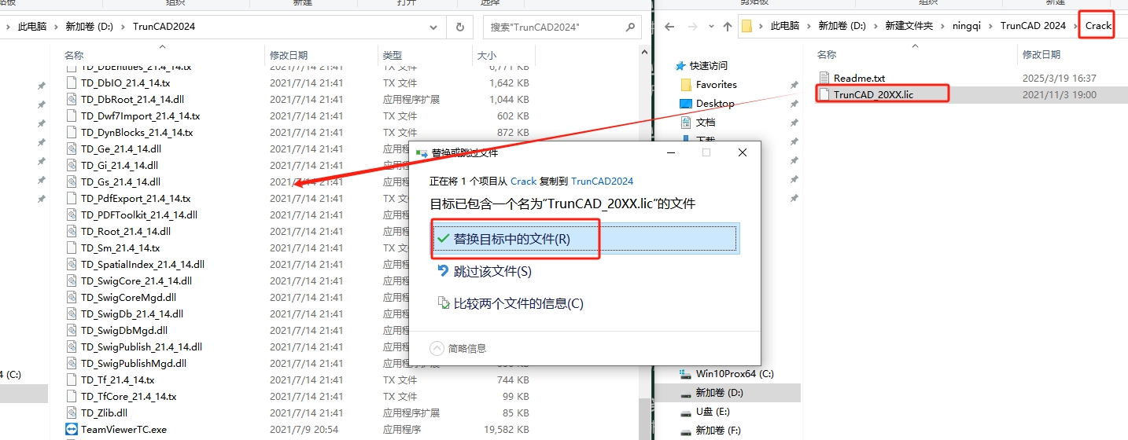This screenshot has height=440, width=1128.
Task: Open Favorites folder in navigation pane
Action: click(716, 84)
